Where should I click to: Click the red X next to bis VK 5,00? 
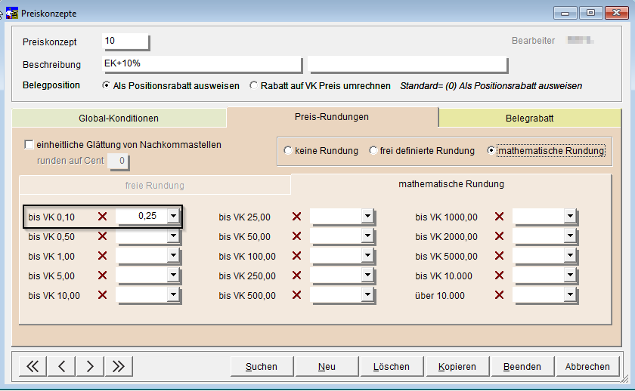pyautogui.click(x=103, y=276)
